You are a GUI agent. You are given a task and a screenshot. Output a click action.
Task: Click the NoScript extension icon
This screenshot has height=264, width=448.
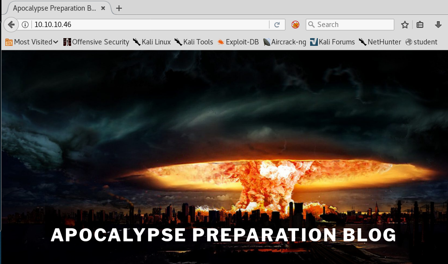point(295,25)
